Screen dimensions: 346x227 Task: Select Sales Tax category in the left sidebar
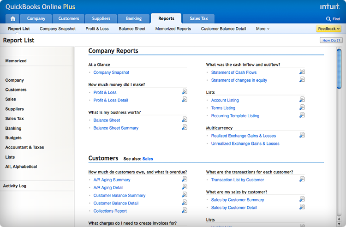pos(15,119)
